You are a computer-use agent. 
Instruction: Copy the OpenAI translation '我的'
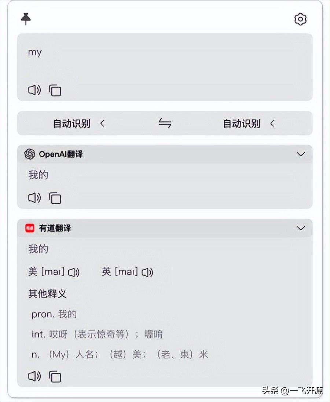coord(55,198)
